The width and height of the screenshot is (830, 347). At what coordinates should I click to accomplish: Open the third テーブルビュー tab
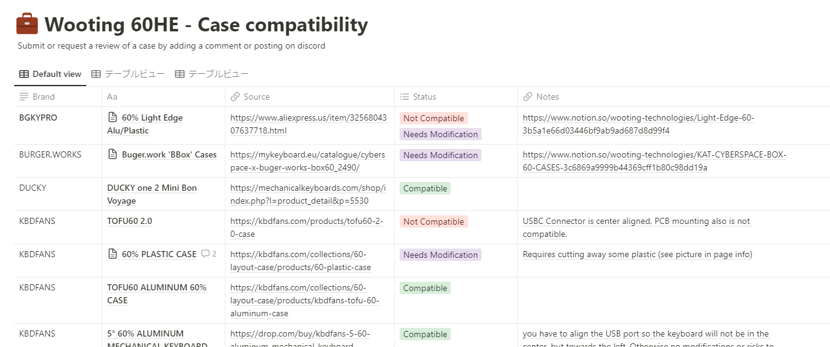pyautogui.click(x=212, y=74)
